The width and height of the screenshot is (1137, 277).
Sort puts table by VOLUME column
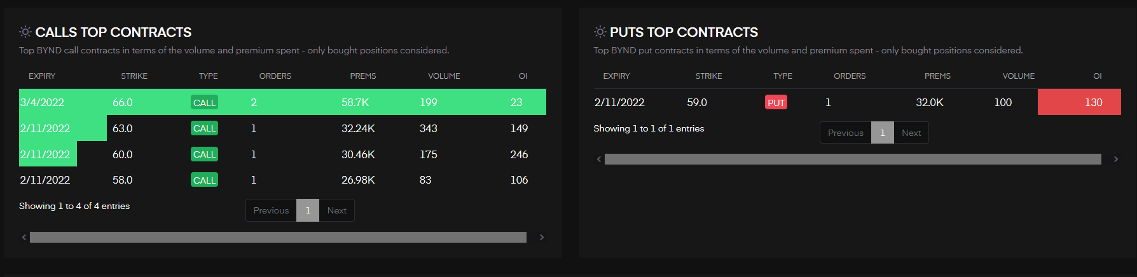pos(1019,76)
